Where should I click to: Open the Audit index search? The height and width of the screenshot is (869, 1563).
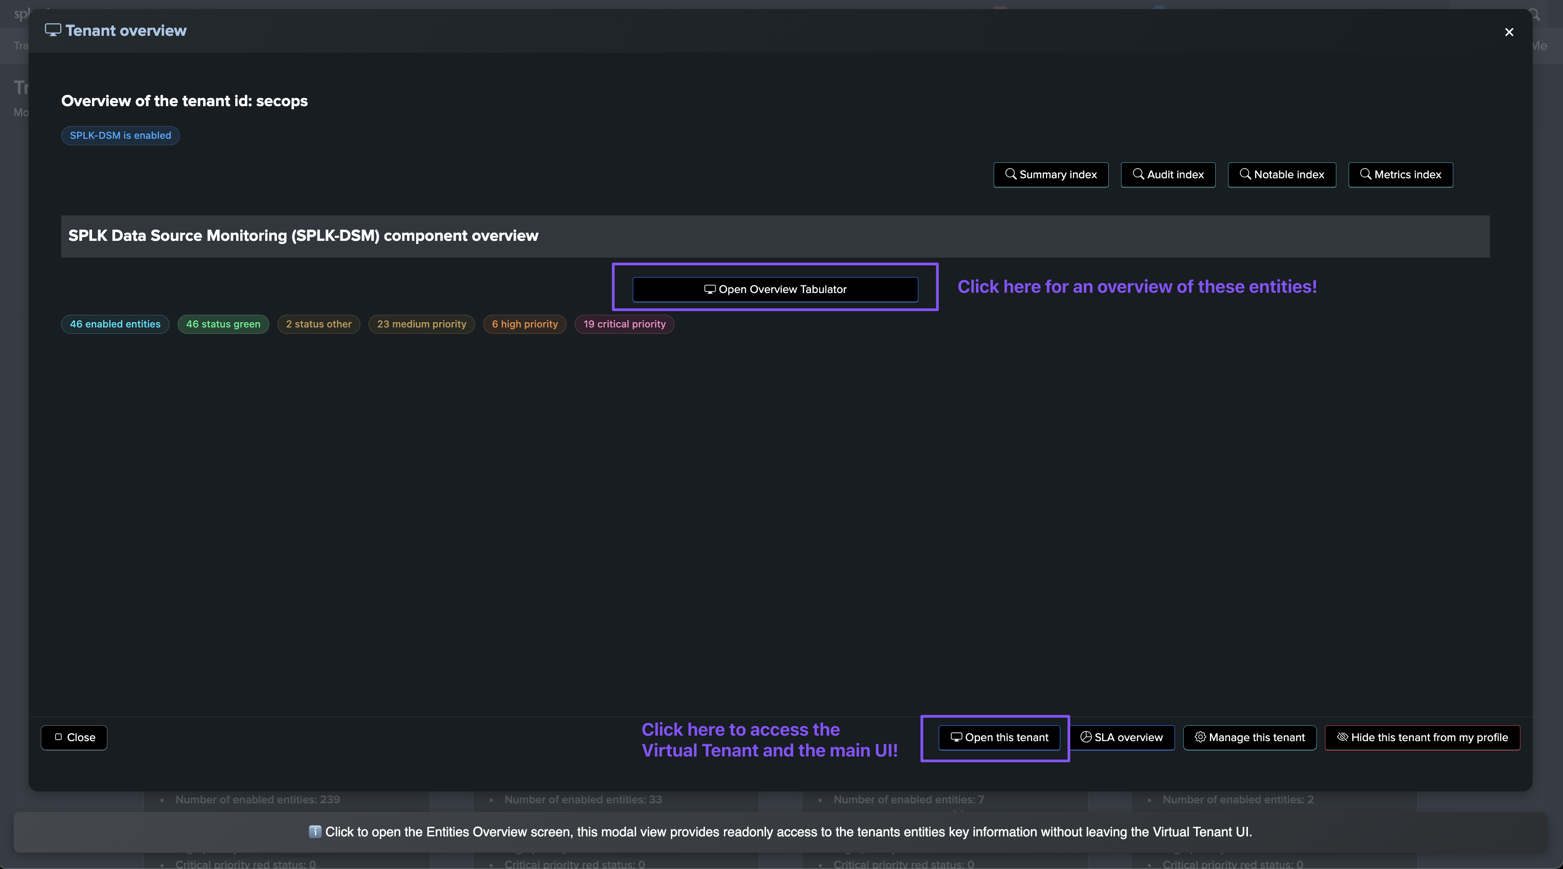1167,175
